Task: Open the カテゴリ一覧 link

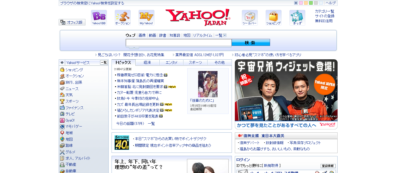Action: [325, 11]
